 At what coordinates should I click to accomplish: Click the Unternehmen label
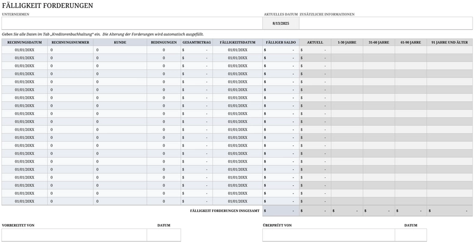[x=15, y=14]
